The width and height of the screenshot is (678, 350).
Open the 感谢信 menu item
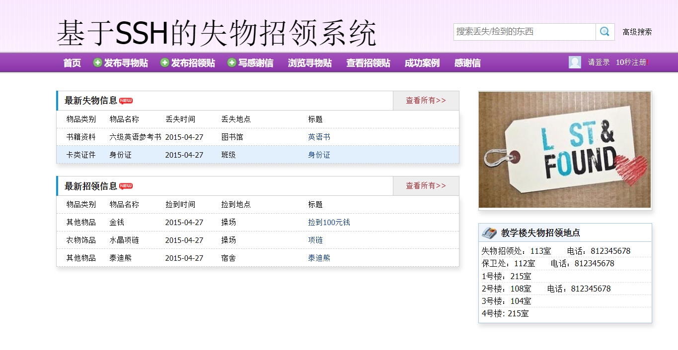click(466, 63)
